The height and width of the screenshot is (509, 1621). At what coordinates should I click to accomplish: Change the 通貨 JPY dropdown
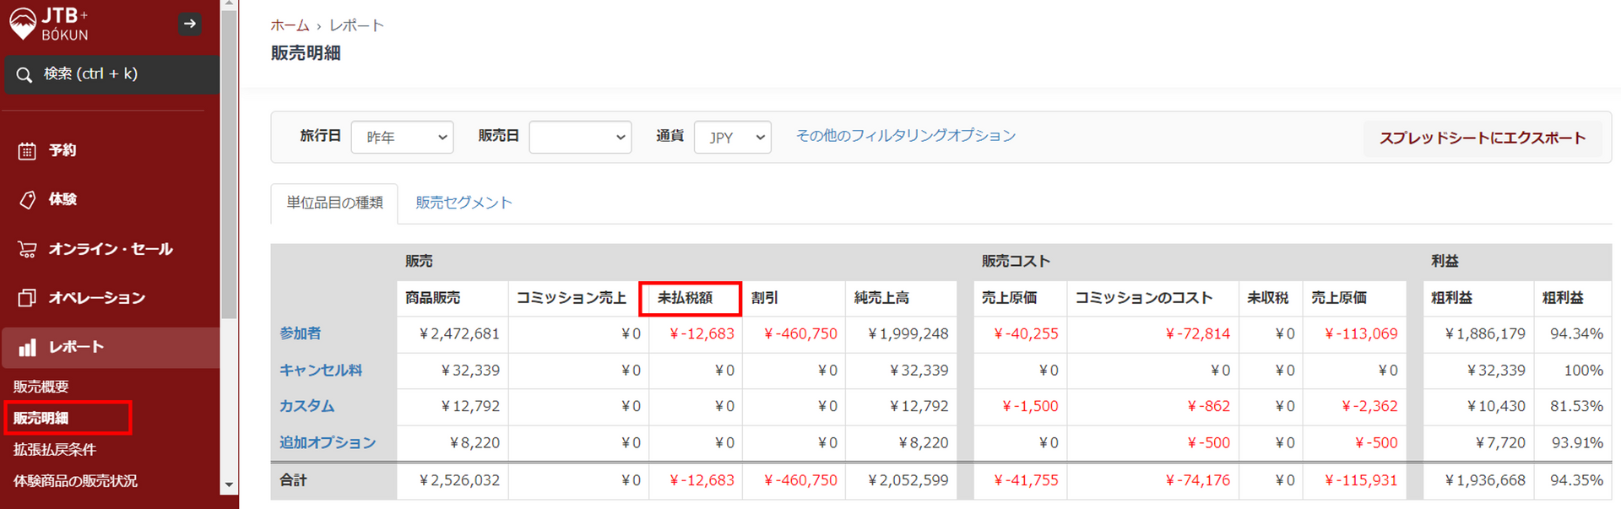(732, 138)
